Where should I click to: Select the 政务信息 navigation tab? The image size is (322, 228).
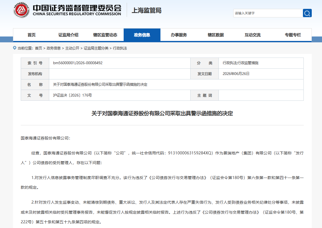[142, 35]
